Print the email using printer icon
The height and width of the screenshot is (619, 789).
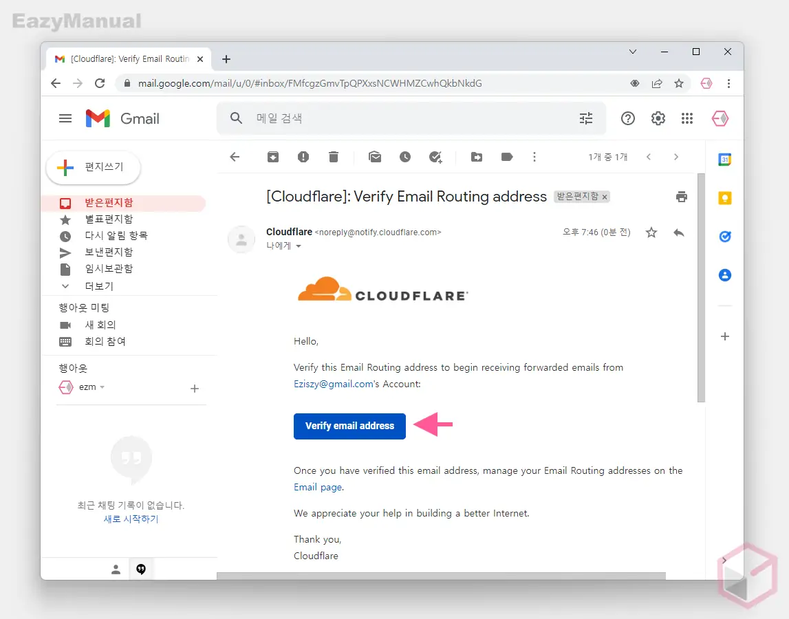click(682, 197)
